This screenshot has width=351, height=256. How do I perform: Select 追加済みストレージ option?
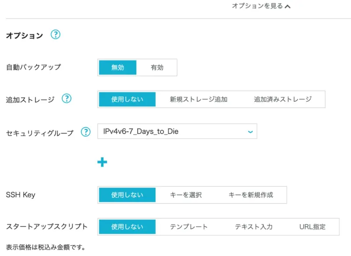point(283,99)
